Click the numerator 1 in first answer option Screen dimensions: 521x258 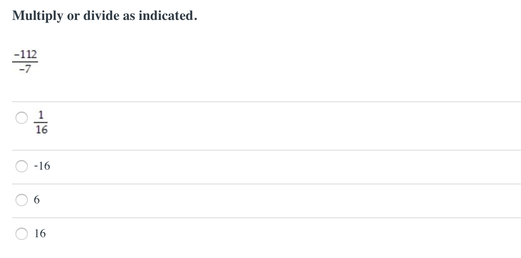[41, 115]
